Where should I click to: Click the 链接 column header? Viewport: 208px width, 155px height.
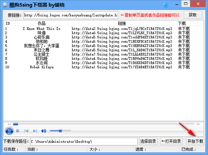(x=122, y=24)
